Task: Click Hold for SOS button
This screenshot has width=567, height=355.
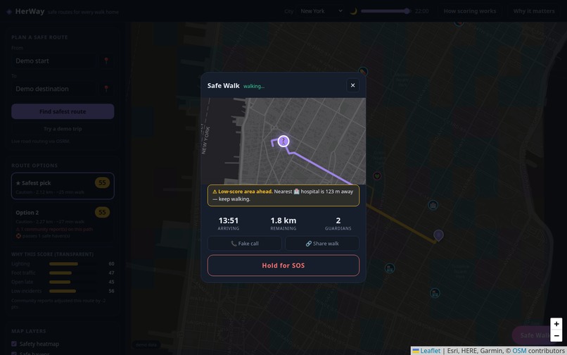Action: (283, 266)
